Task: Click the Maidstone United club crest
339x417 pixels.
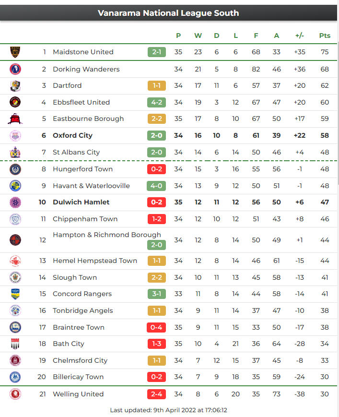Action: point(15,52)
